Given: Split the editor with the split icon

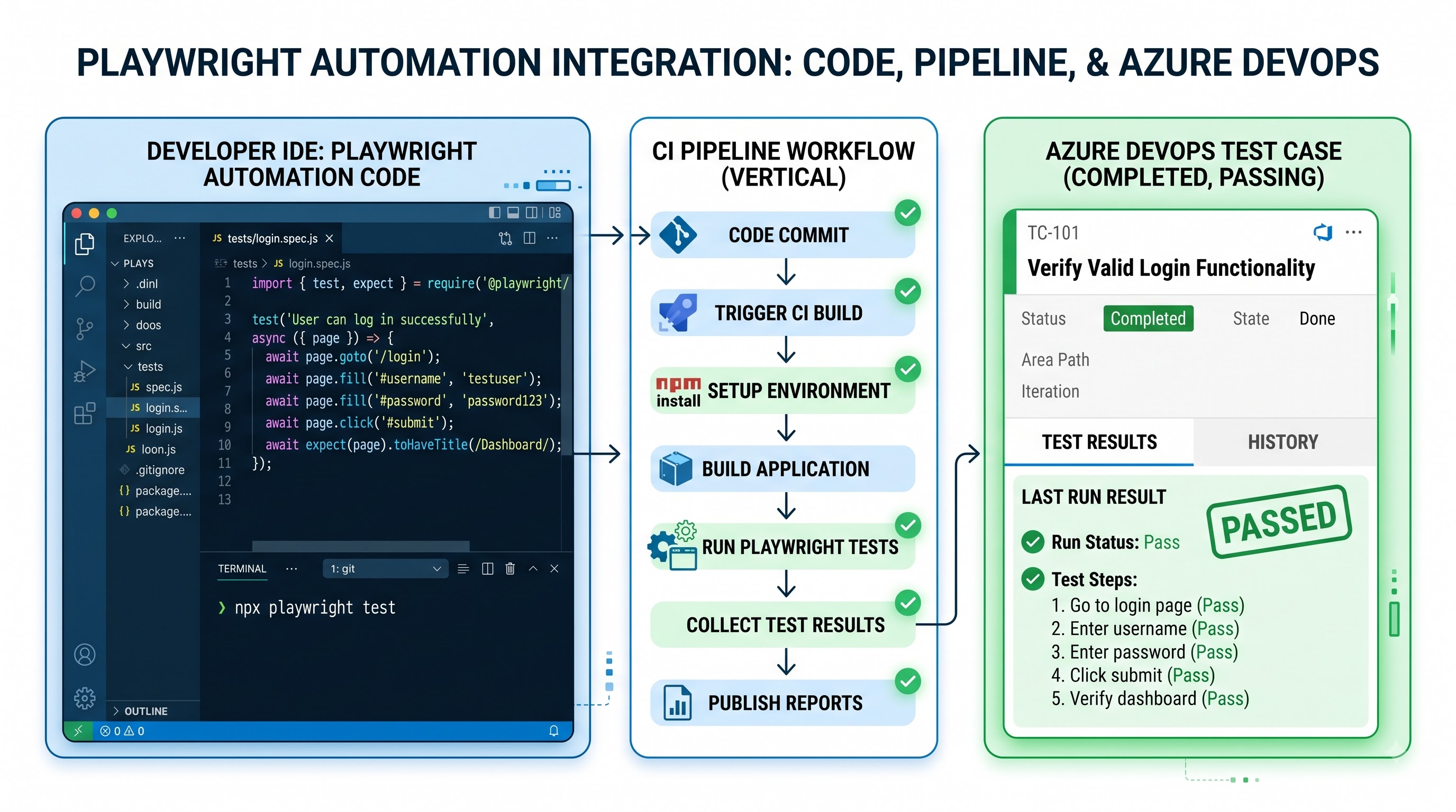Looking at the screenshot, I should click(530, 238).
